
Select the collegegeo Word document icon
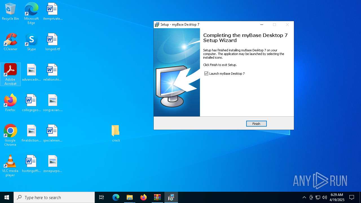pos(31,103)
